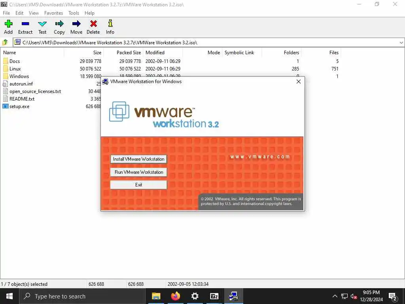Open the Favorites menu
This screenshot has width=405, height=304.
[53, 13]
